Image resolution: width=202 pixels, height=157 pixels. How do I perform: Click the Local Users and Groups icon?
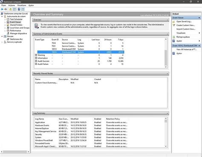8,28
